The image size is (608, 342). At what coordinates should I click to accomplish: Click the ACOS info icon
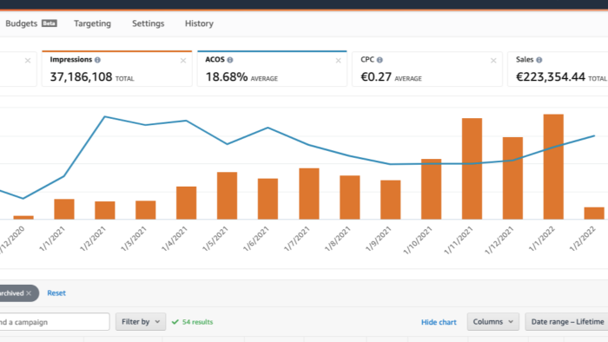tap(230, 60)
